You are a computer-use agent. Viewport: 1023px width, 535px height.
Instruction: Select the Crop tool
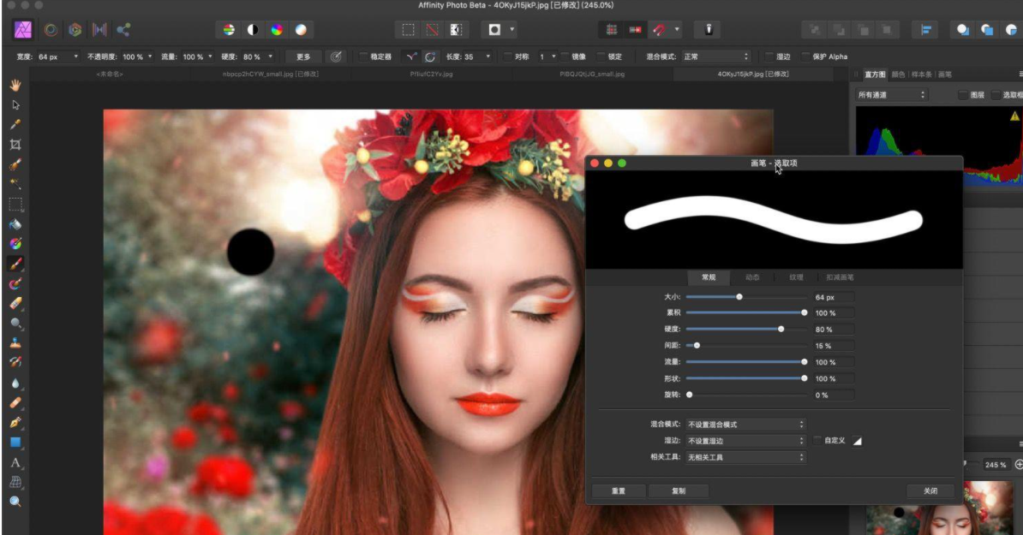(15, 145)
